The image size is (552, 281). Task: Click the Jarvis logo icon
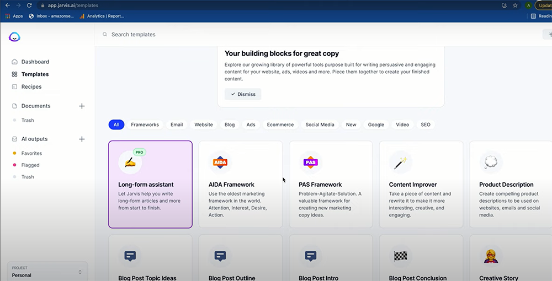click(14, 36)
